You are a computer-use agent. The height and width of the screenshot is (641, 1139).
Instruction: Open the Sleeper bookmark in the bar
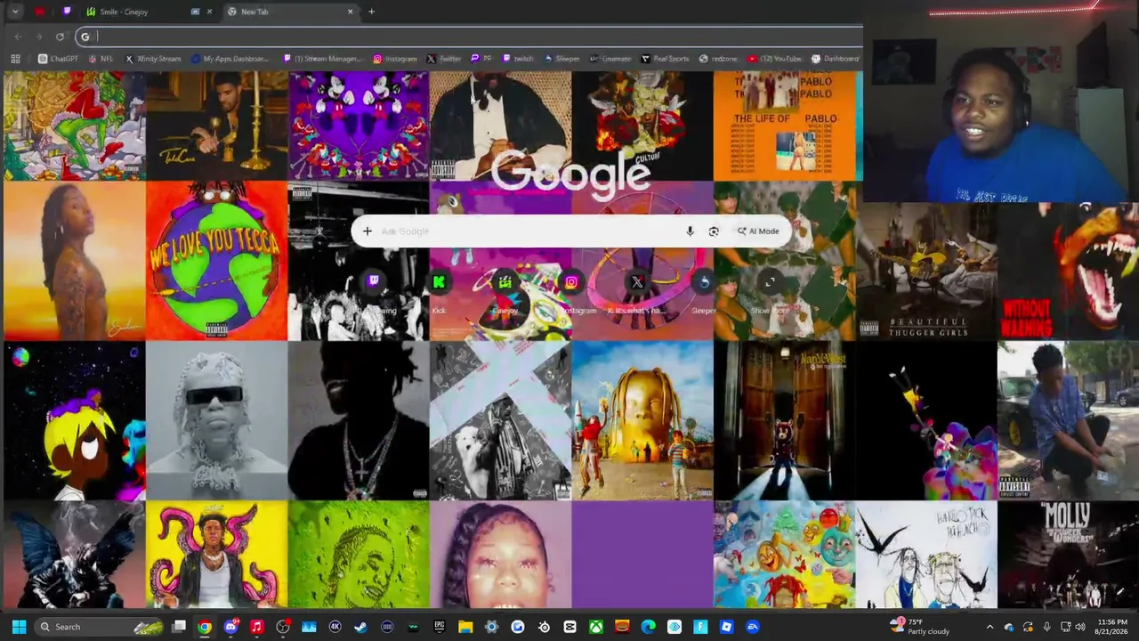(x=561, y=59)
